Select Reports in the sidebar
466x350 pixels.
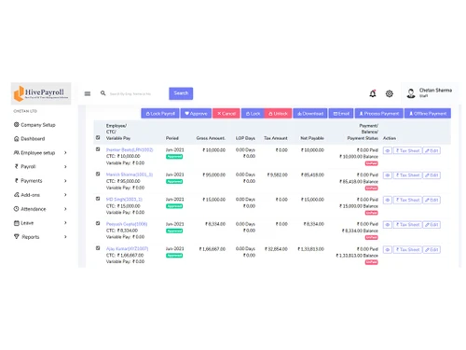[x=27, y=237]
